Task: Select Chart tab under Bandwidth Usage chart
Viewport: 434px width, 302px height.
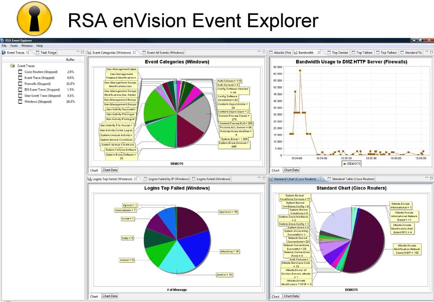Action: click(275, 171)
